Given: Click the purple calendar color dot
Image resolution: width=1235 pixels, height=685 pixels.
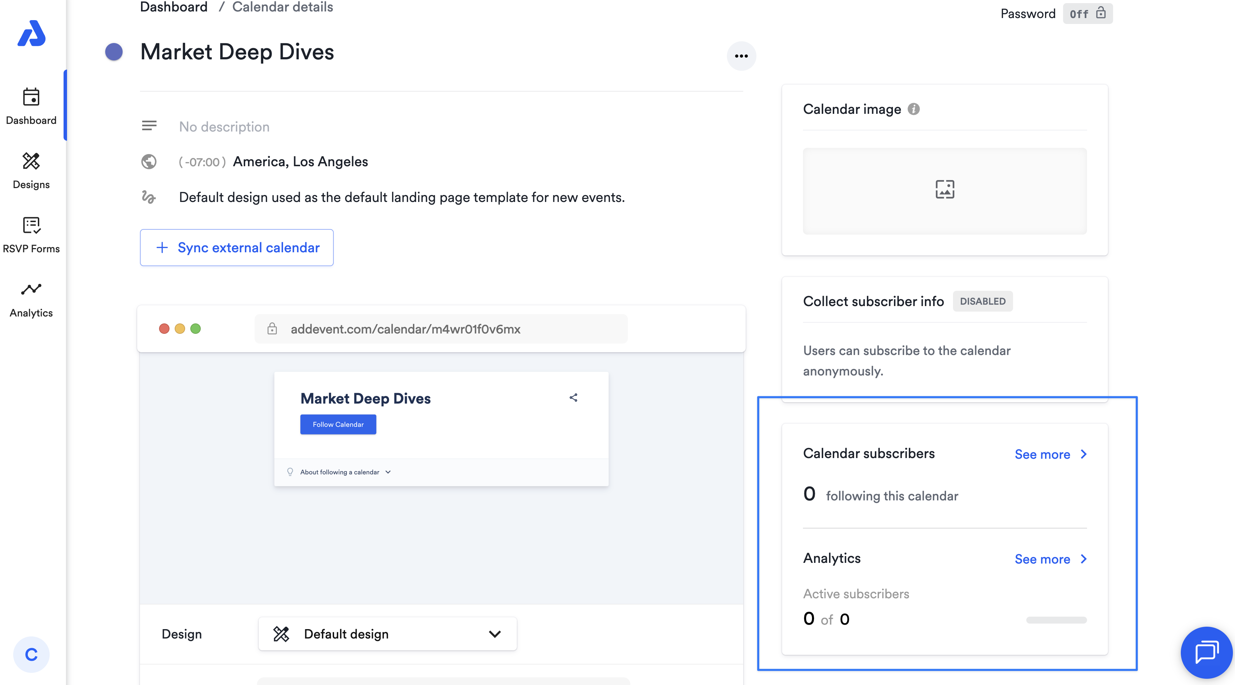Looking at the screenshot, I should [114, 52].
